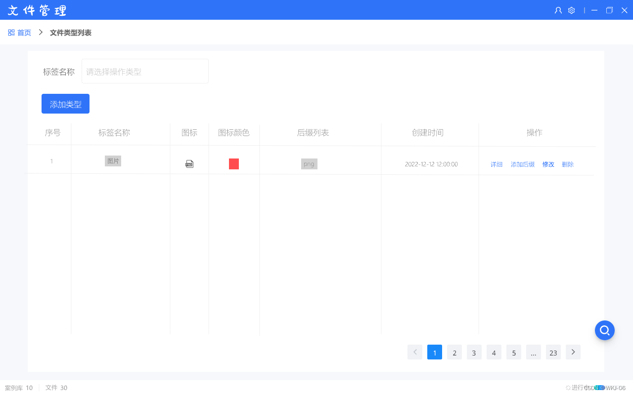Minimize the file manager window
The image size is (633, 395).
click(594, 10)
